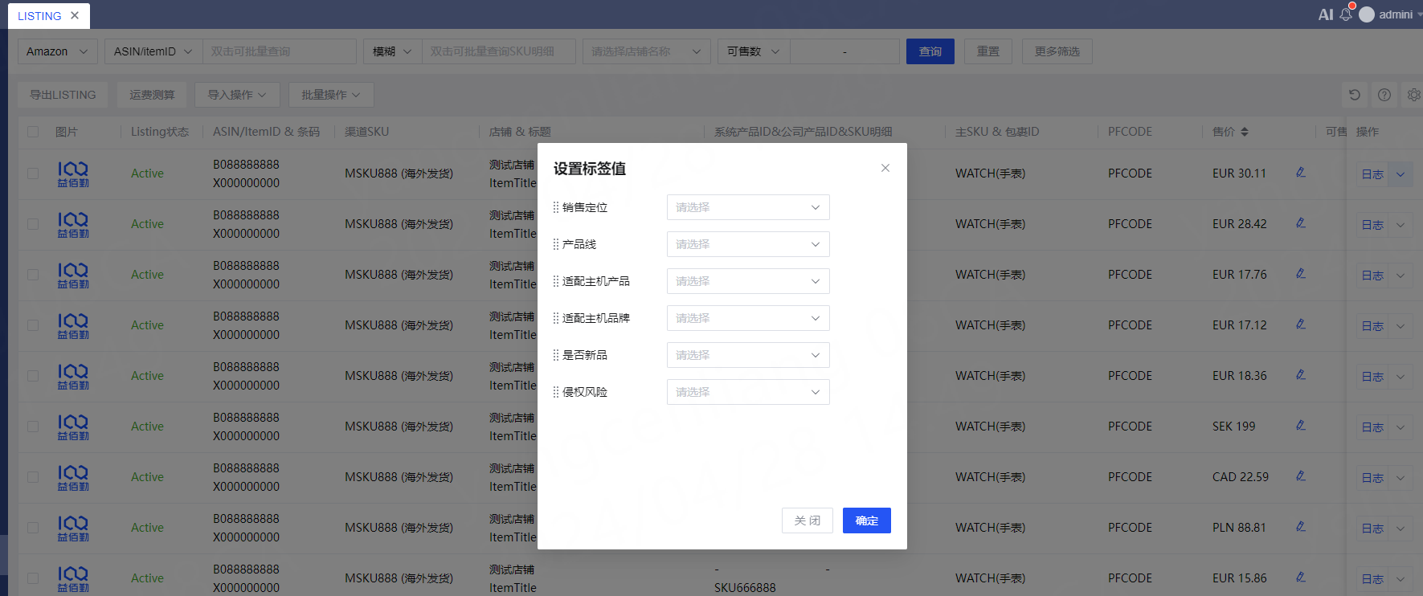1423x596 pixels.
Task: Edit price icon next to SEK 199
Action: 1301,425
